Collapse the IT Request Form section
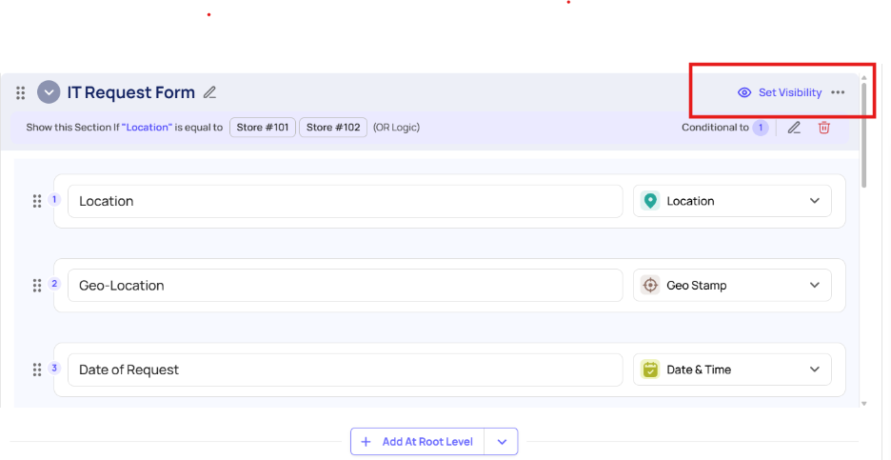This screenshot has width=891, height=460. [x=49, y=92]
